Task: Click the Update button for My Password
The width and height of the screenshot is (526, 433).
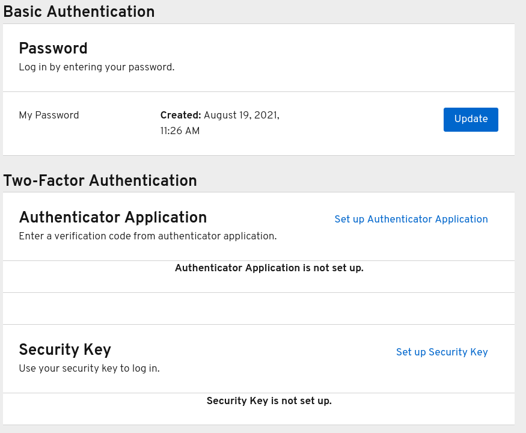Action: pos(470,119)
